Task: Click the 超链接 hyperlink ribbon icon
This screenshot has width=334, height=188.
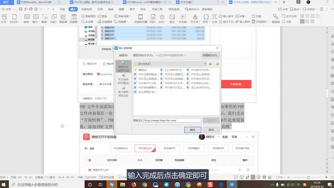Action: pyautogui.click(x=276, y=19)
